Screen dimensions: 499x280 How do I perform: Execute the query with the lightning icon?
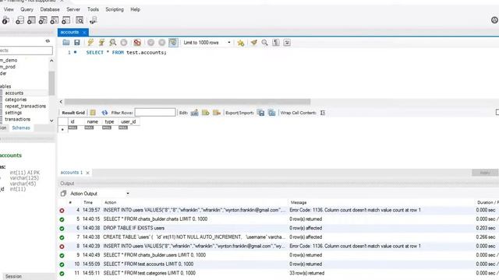(x=90, y=43)
